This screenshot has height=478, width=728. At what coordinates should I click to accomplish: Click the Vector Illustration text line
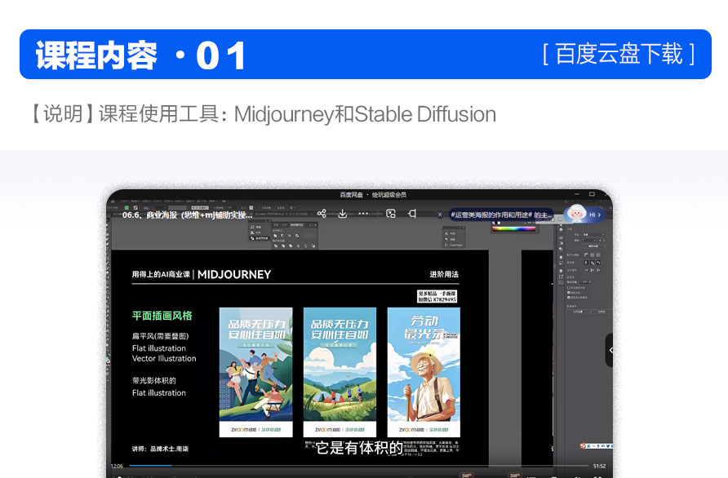pyautogui.click(x=164, y=358)
